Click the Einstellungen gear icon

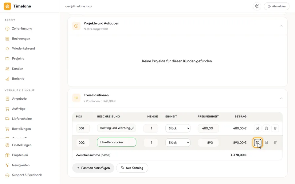7,145
